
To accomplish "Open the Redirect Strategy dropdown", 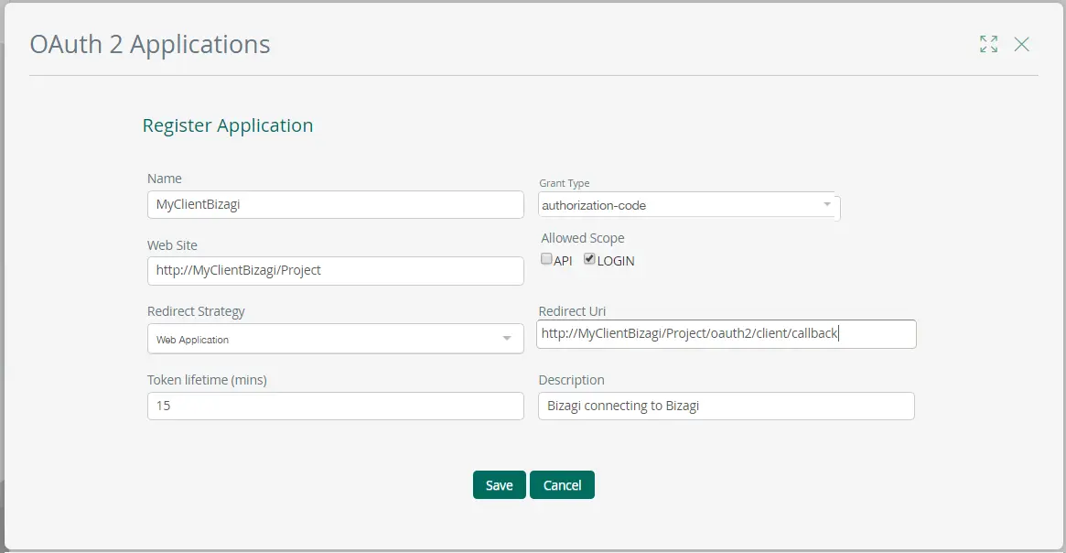I will click(335, 339).
